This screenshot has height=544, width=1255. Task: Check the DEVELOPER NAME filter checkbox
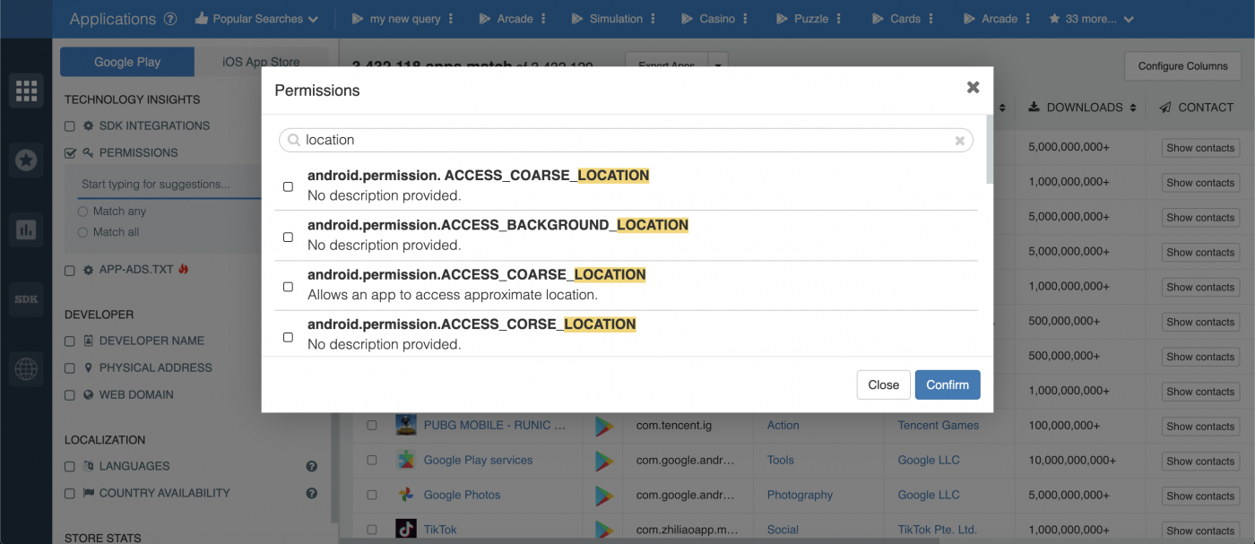pos(69,341)
